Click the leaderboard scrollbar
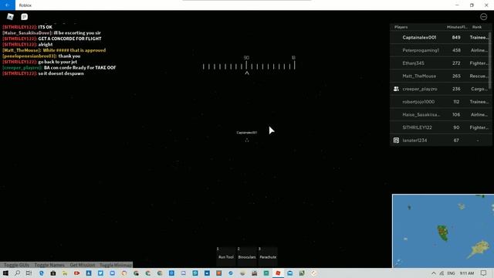This screenshot has width=494, height=278. tap(489, 60)
